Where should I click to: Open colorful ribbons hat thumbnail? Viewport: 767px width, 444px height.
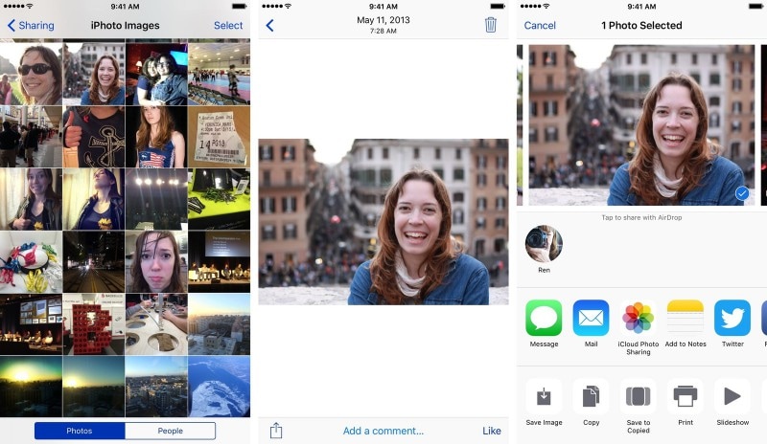(x=31, y=262)
